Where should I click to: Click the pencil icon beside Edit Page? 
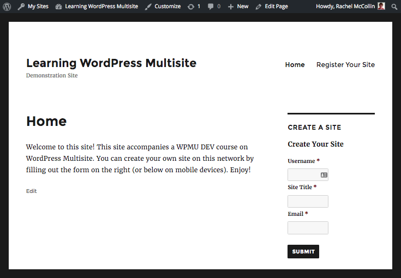[x=258, y=7]
